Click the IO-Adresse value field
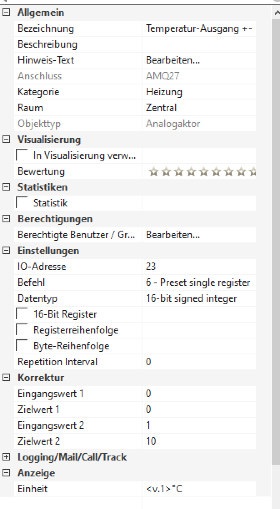The height and width of the screenshot is (509, 280). pos(198,267)
